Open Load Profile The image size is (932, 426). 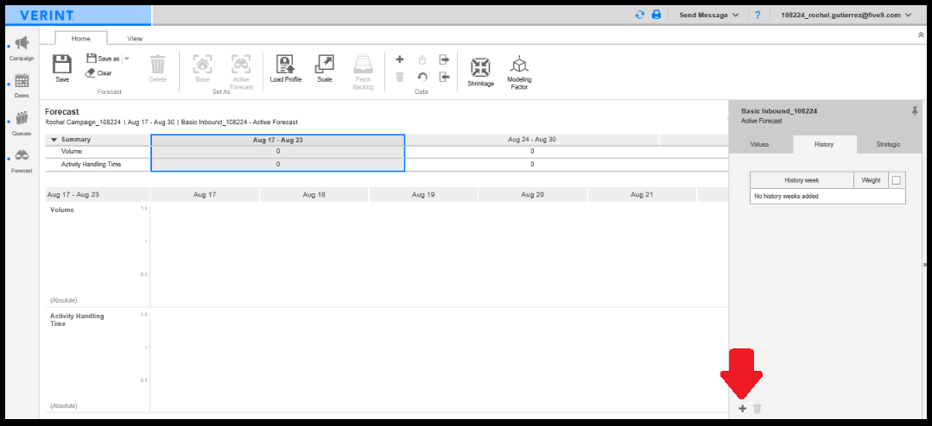click(286, 69)
